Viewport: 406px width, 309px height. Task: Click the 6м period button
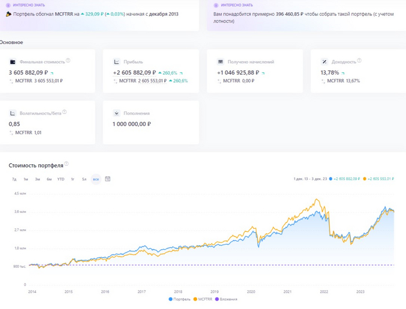[x=49, y=179]
